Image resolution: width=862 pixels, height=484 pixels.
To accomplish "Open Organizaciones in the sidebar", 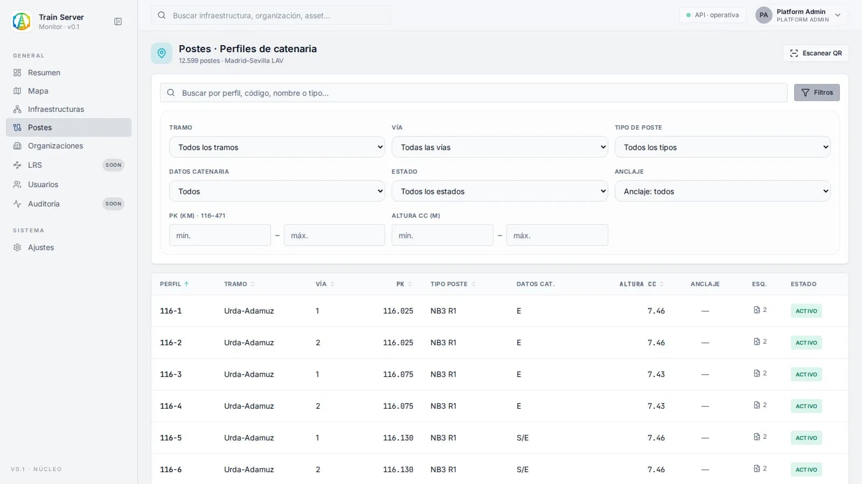I will (68, 146).
